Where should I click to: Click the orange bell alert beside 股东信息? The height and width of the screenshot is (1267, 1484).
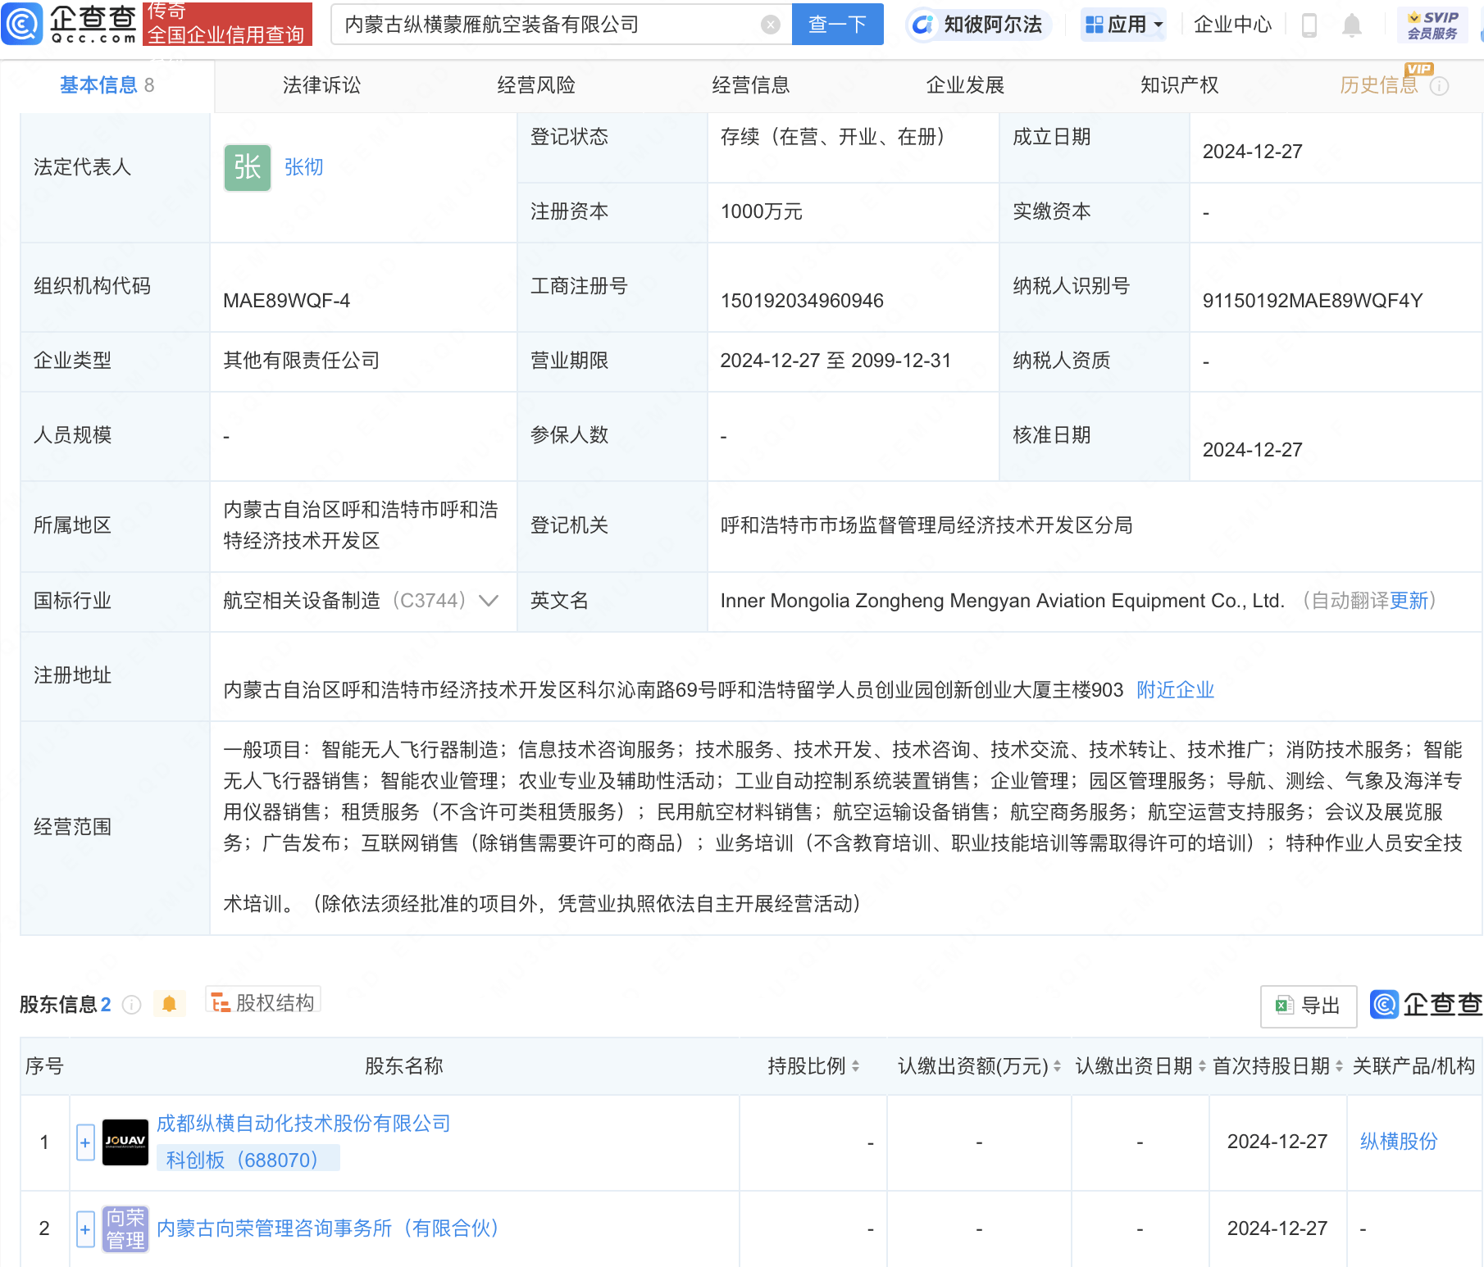pyautogui.click(x=170, y=1004)
